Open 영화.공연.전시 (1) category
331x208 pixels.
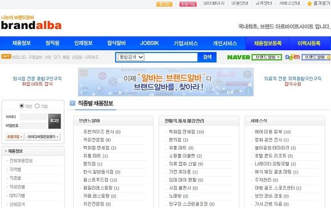[x=272, y=140]
